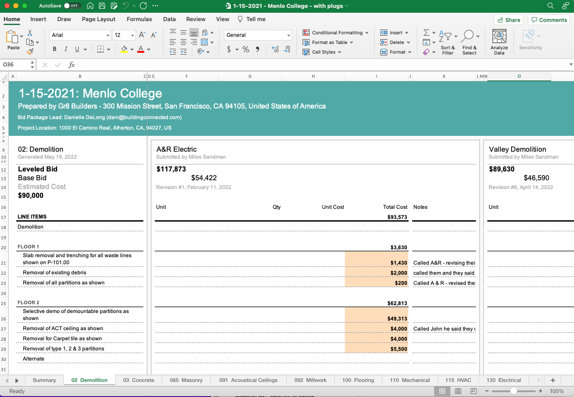Open the font name Arial dropdown
This screenshot has height=397, width=574.
pyautogui.click(x=80, y=35)
